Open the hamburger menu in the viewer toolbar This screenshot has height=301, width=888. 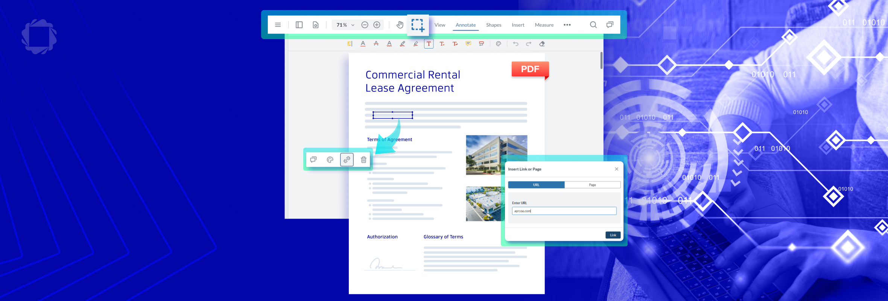(278, 25)
